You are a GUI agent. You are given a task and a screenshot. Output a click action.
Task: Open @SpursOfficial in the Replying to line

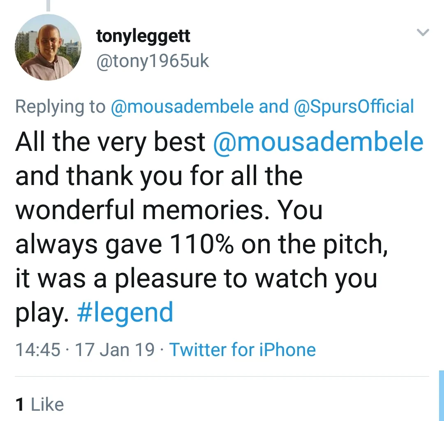[354, 107]
